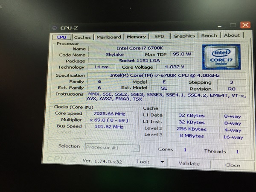
Task: Switch to the Caches tab
Action: coord(82,37)
